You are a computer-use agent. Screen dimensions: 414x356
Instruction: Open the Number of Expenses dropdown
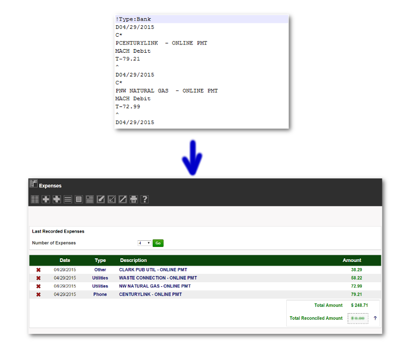tap(144, 243)
